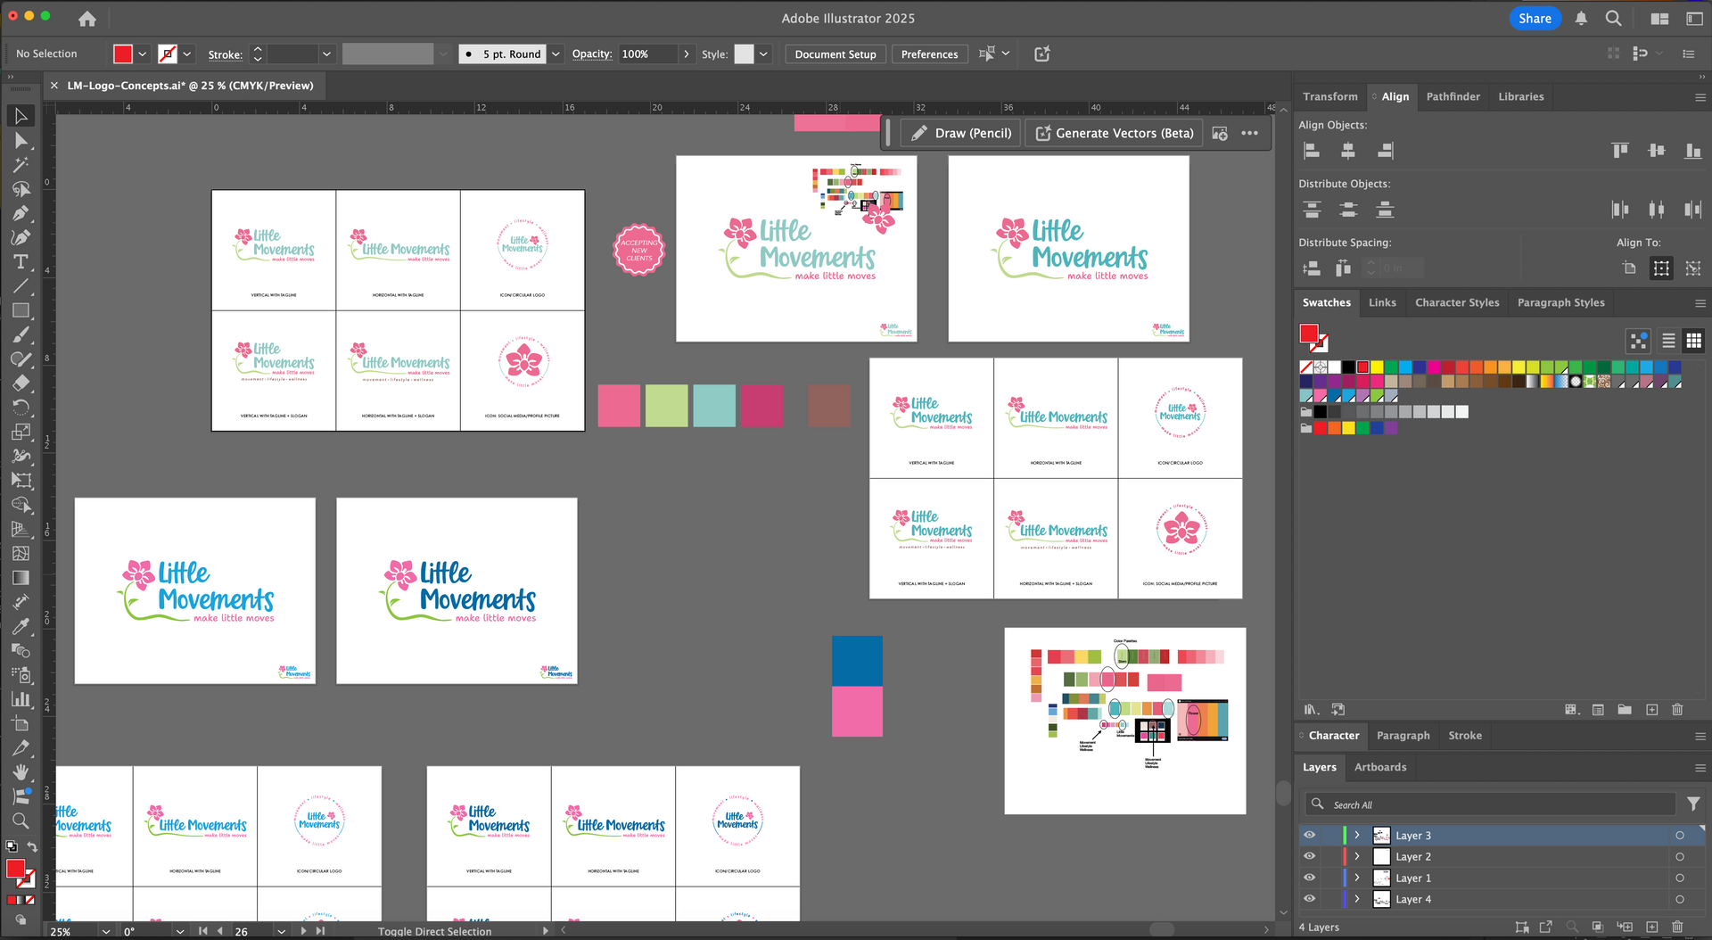Select the Rotate tool
This screenshot has width=1712, height=940.
[x=21, y=408]
